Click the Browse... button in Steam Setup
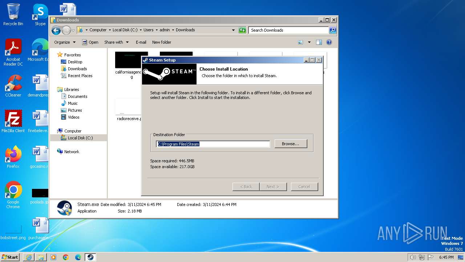Viewport: 465px width, 262px height. click(x=291, y=144)
